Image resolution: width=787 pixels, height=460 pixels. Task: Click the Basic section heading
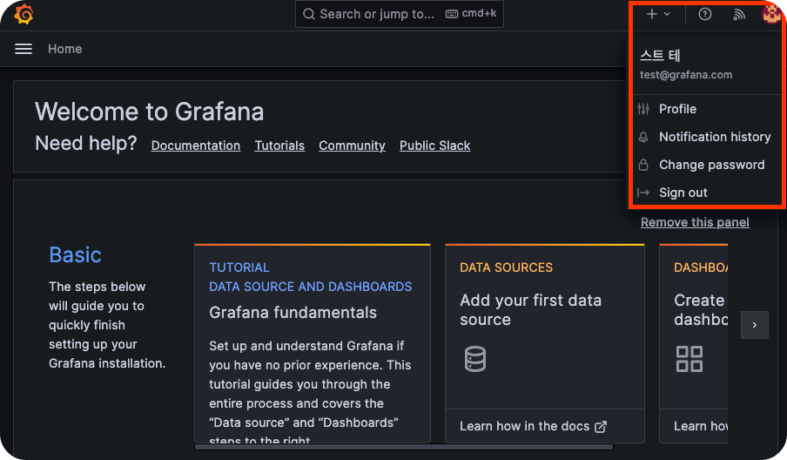pyautogui.click(x=75, y=255)
